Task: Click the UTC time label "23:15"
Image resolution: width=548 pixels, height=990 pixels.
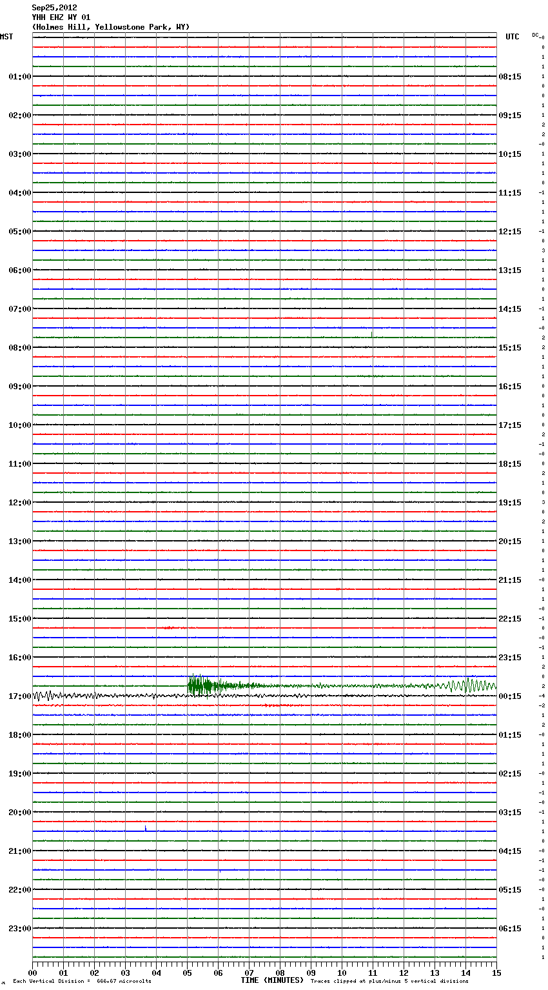Action: (510, 658)
